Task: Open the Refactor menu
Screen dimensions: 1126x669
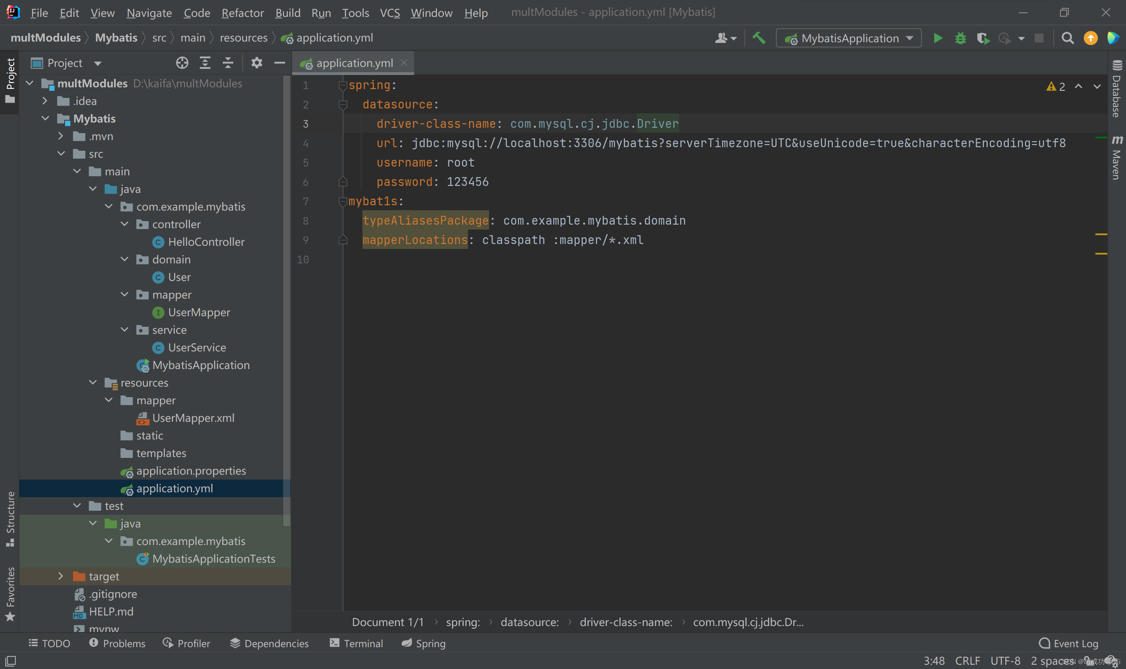Action: click(x=242, y=13)
